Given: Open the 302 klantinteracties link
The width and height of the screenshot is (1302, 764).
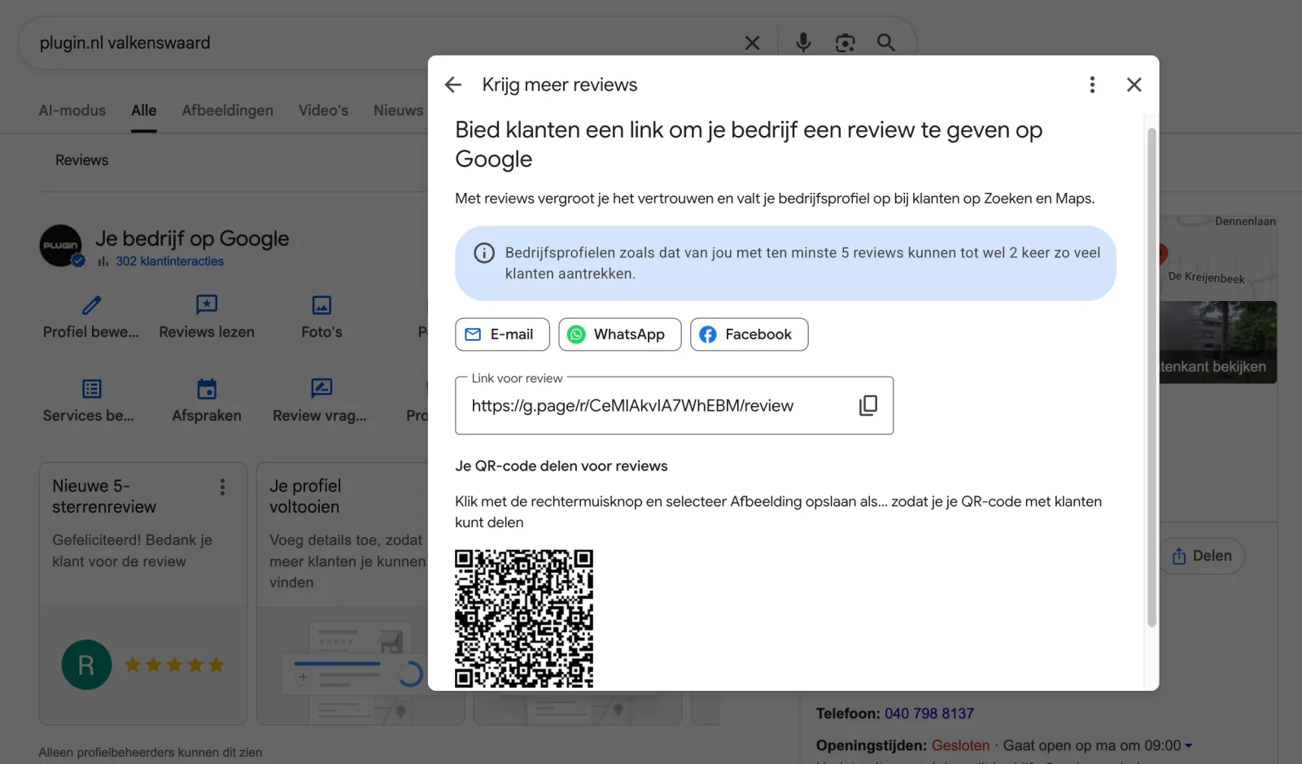Looking at the screenshot, I should [169, 261].
